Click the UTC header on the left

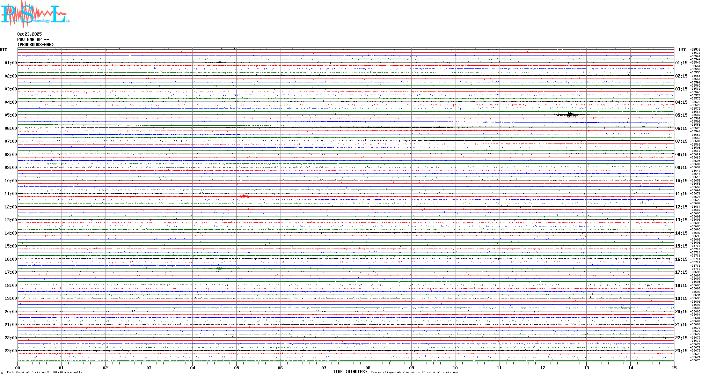pos(3,50)
